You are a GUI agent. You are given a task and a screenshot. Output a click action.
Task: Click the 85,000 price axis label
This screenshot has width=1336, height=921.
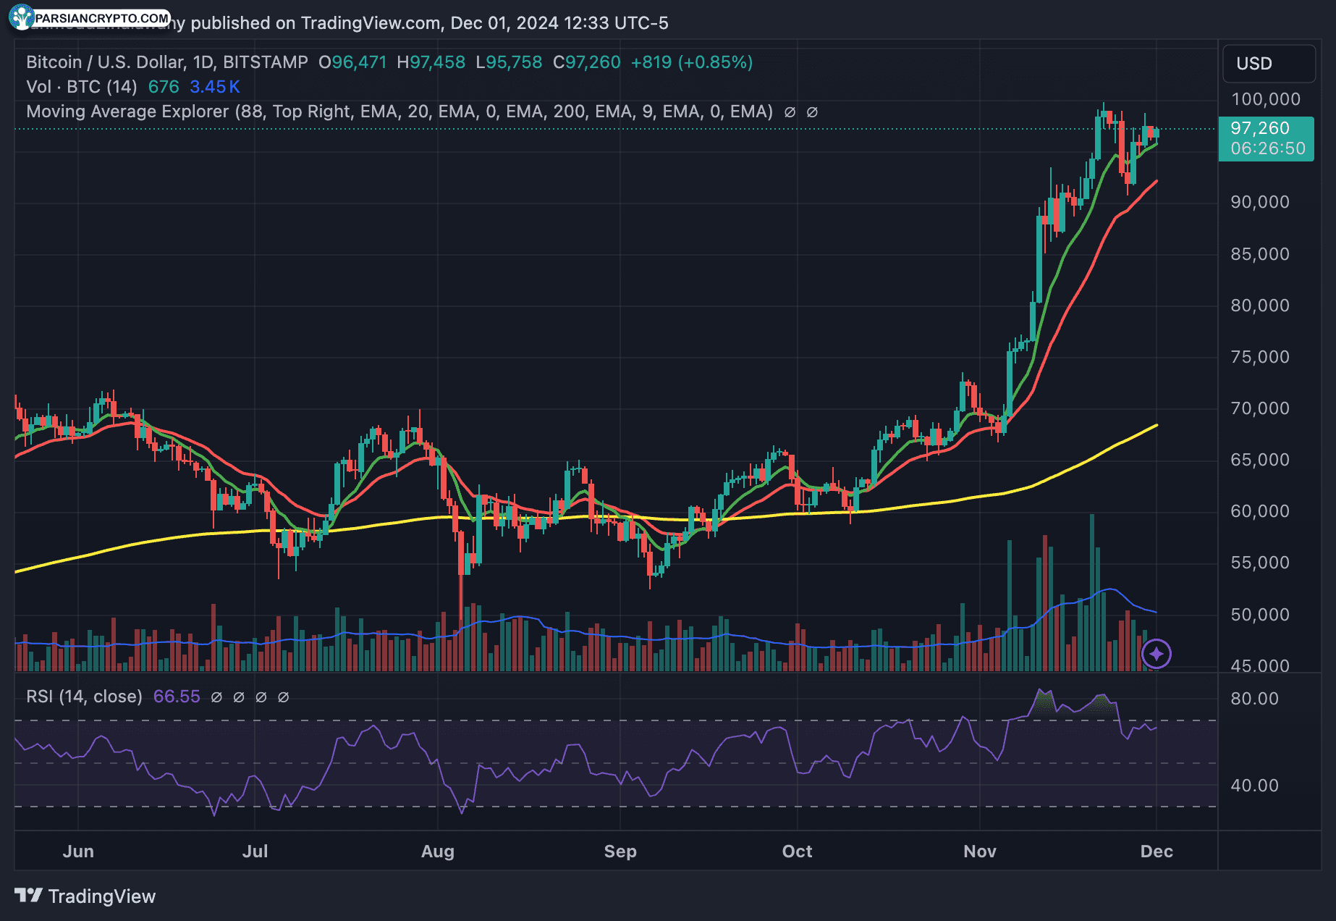click(x=1260, y=254)
